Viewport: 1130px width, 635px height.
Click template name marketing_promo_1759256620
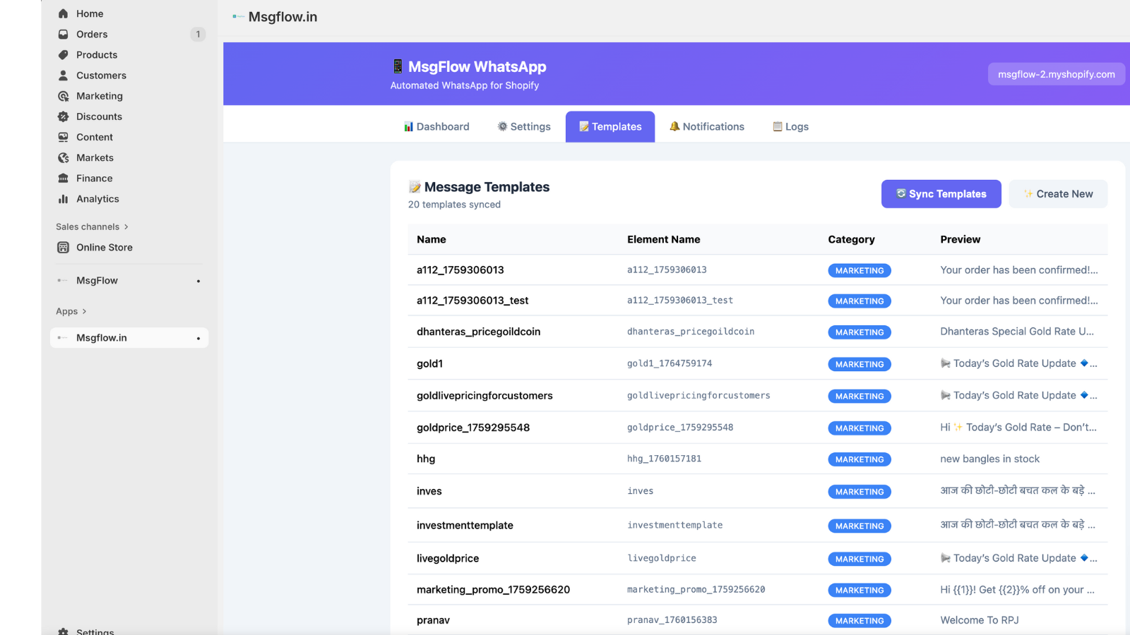[493, 590]
